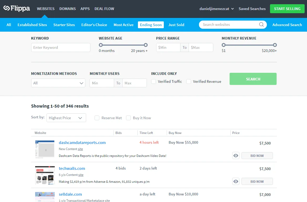Click Bid Now for techwalls.com
Image resolution: width=307 pixels, height=202 pixels.
257,181
